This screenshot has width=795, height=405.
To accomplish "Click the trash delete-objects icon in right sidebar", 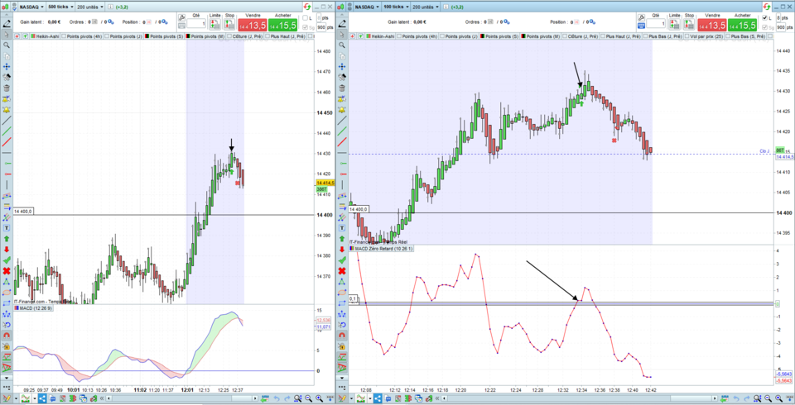I will tap(342, 88).
